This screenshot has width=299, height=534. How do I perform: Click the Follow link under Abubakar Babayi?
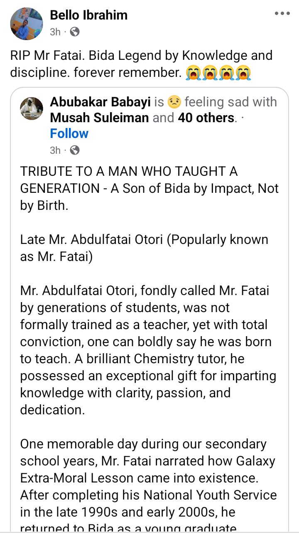(69, 133)
